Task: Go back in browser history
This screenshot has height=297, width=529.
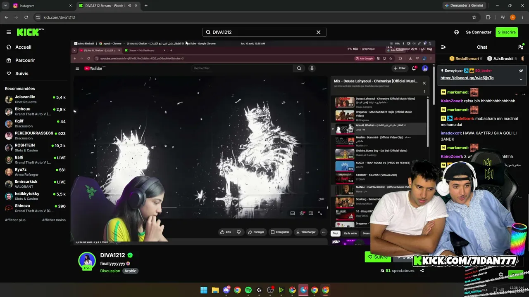Action: [x=6, y=17]
